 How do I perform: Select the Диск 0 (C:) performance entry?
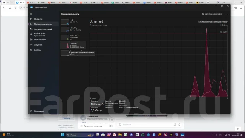(73, 37)
